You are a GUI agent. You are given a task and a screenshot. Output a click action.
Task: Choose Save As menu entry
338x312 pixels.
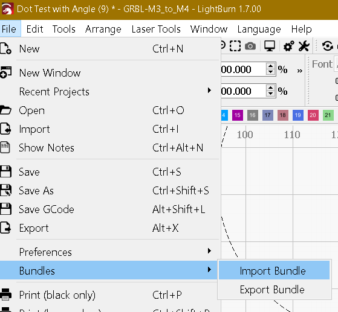[111, 191]
